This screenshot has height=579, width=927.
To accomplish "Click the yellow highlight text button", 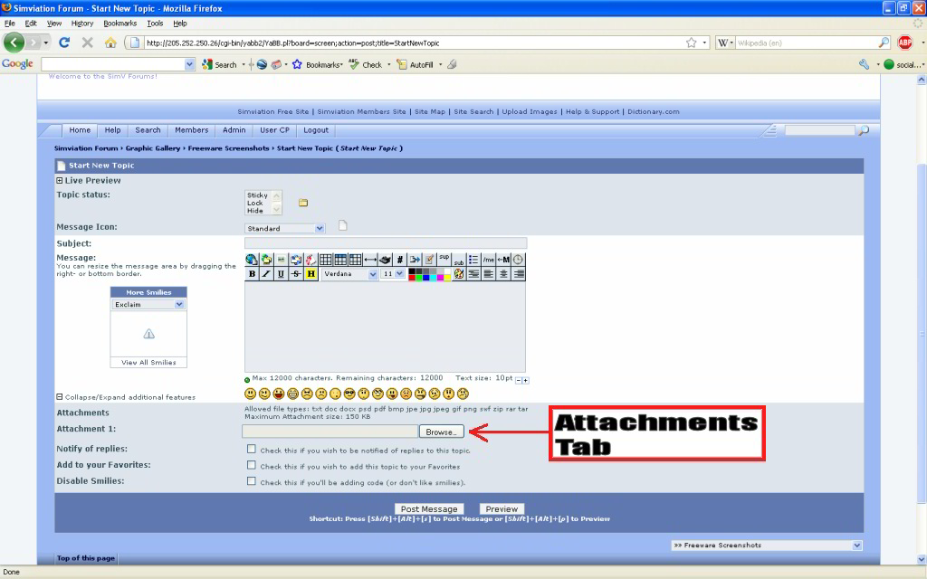I will (311, 274).
